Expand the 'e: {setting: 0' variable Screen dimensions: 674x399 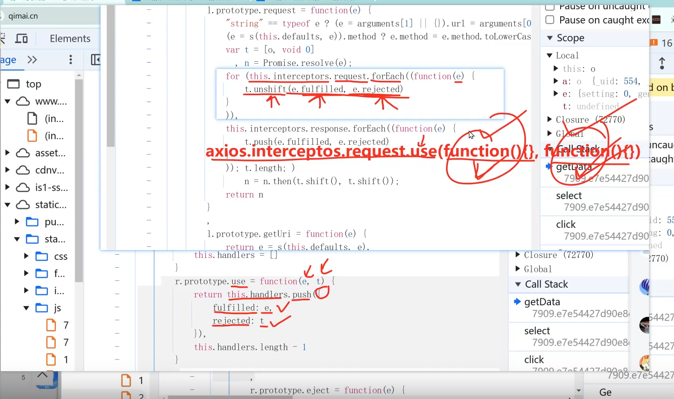[556, 94]
